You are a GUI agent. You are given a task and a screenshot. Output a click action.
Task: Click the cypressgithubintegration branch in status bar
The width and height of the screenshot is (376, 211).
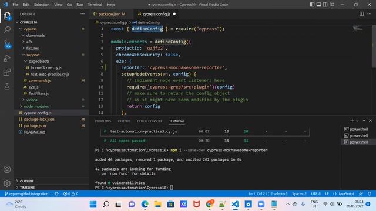(x=27, y=194)
